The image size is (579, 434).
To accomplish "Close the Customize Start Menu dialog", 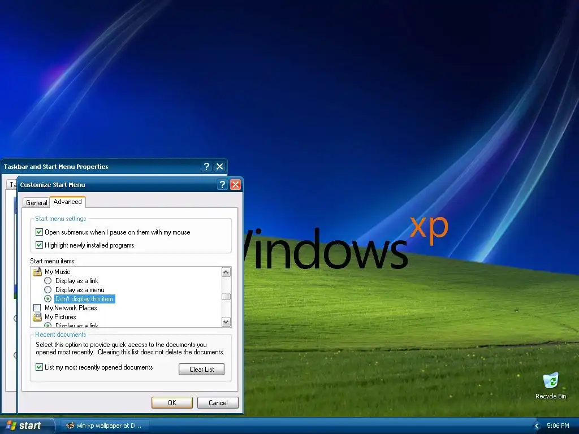I will tap(235, 185).
